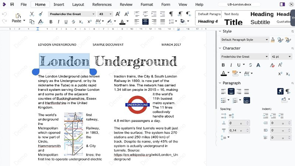Open the Review tab

pyautogui.click(x=126, y=5)
